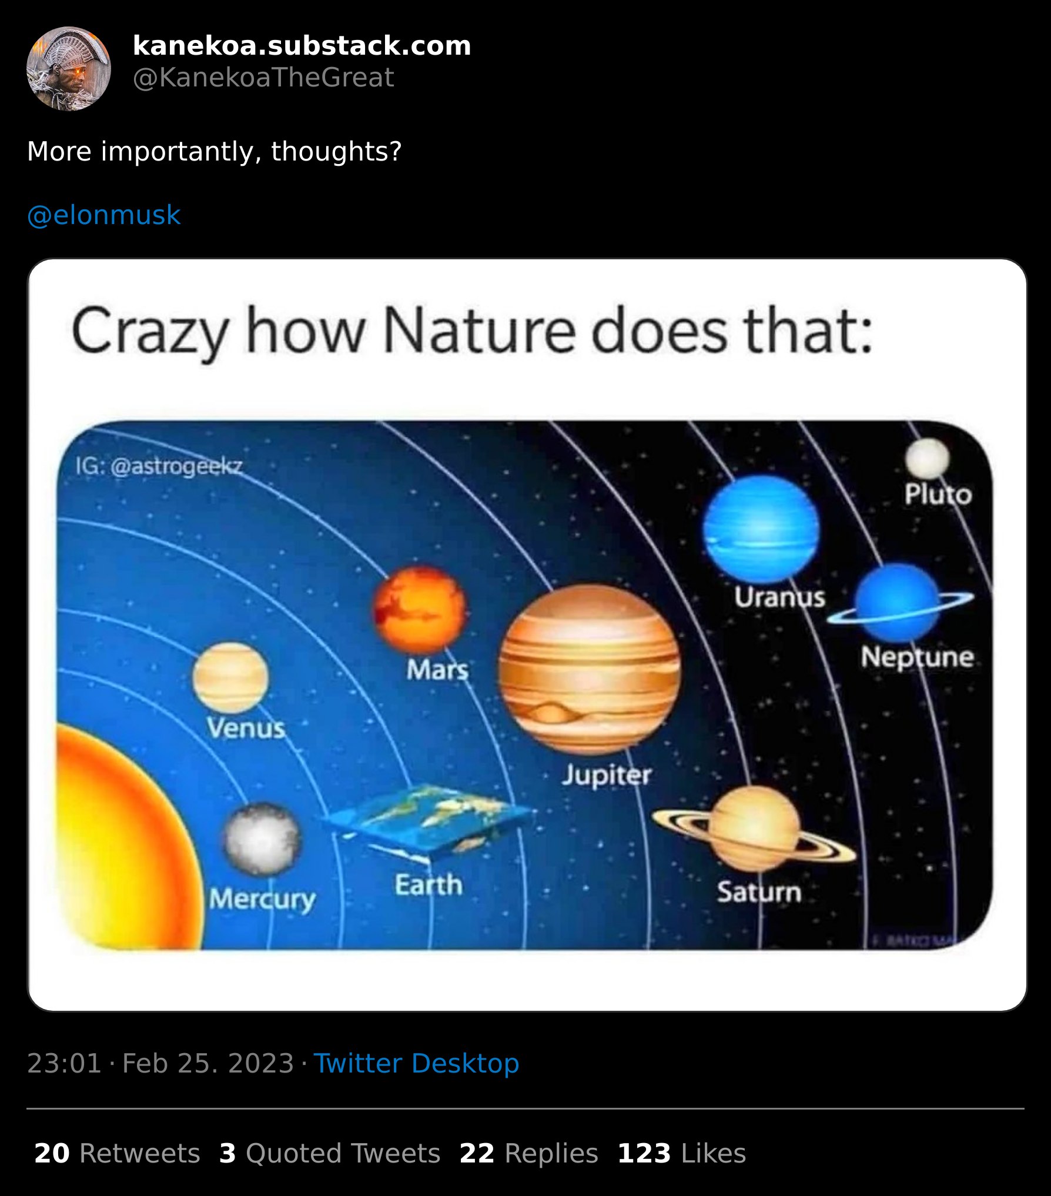Click the Jupiter planet illustration
Image resolution: width=1051 pixels, height=1196 pixels.
click(x=590, y=670)
